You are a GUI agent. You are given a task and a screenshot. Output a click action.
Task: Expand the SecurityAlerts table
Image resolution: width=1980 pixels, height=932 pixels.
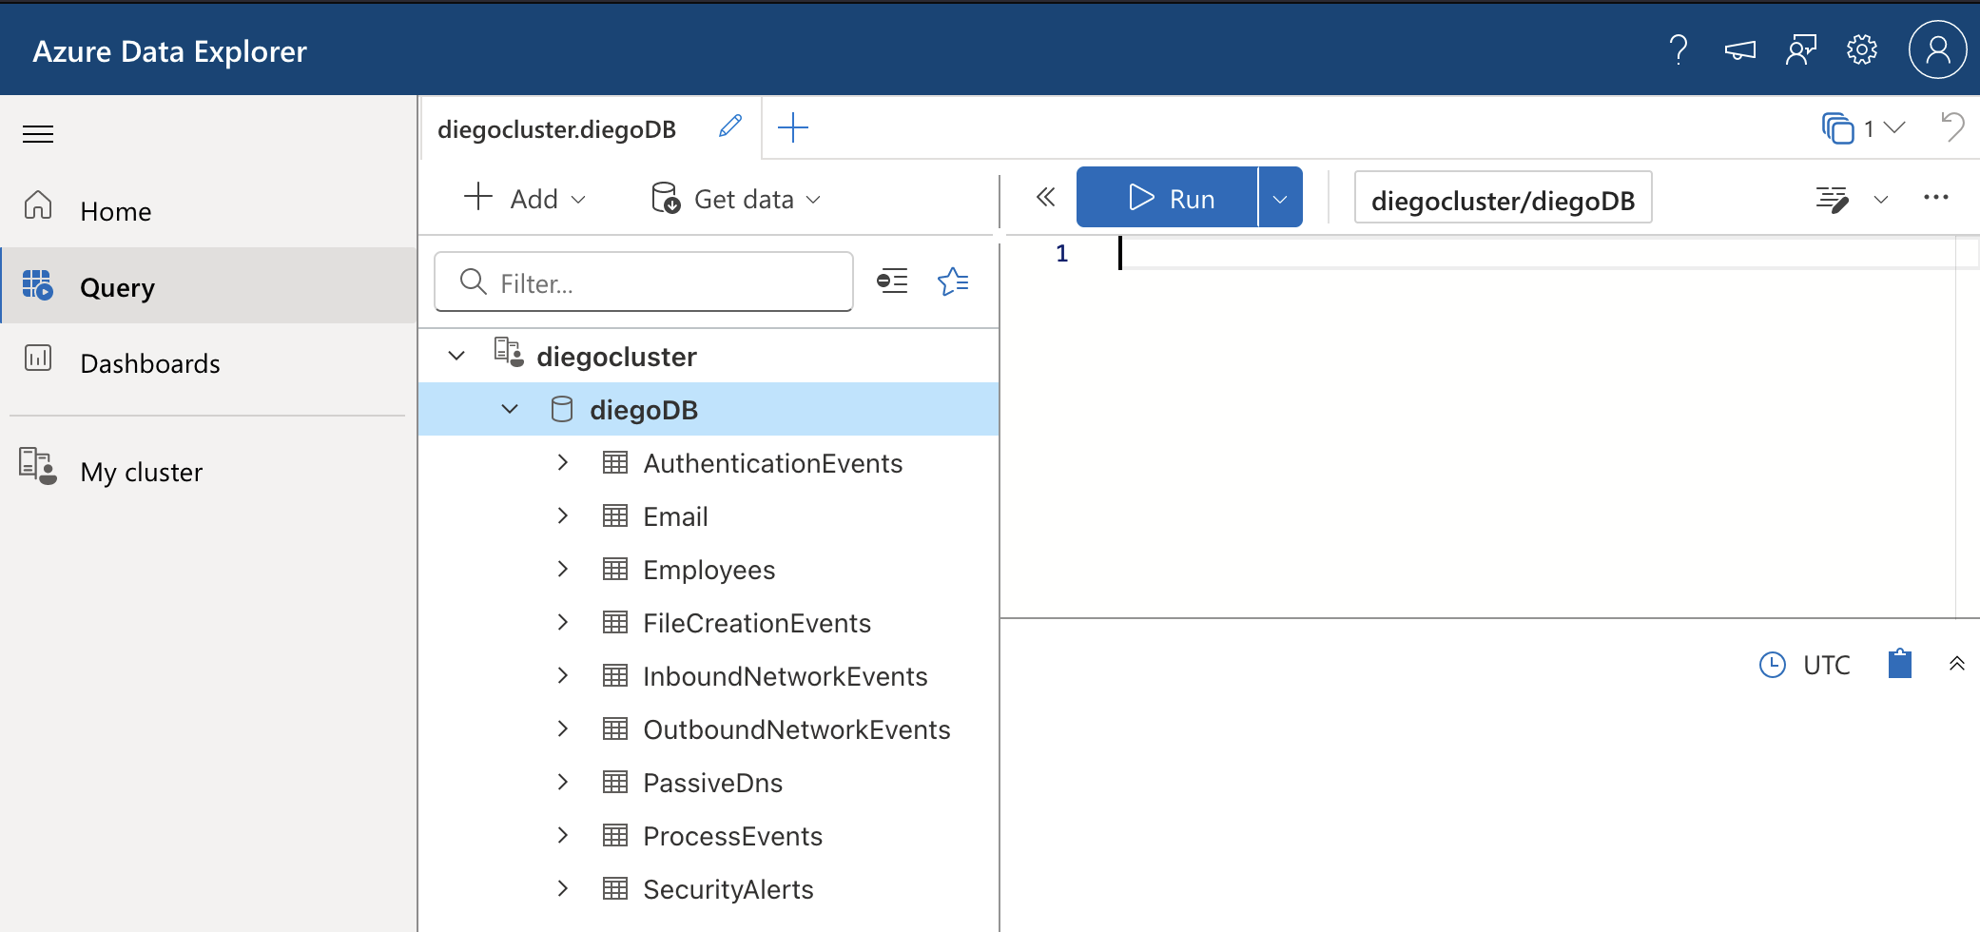click(x=563, y=888)
